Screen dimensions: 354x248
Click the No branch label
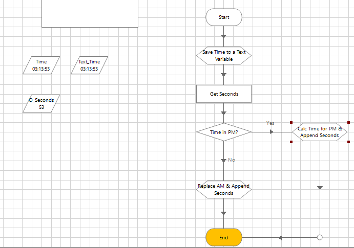tap(232, 160)
